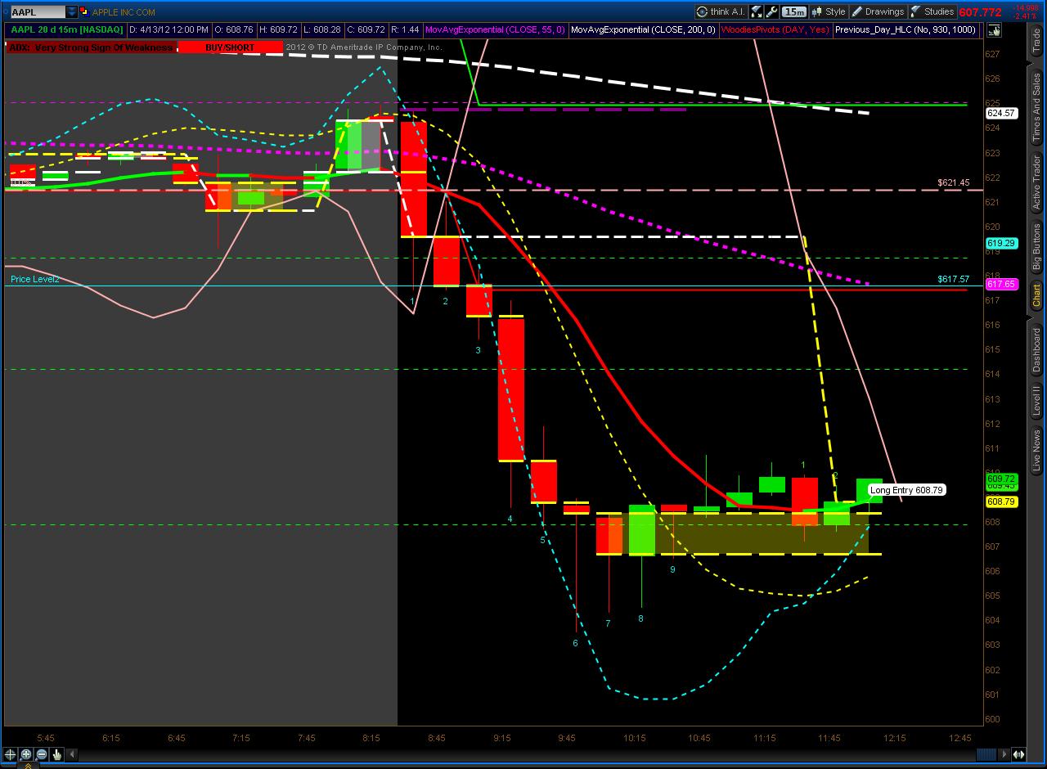
Task: Open the Dashboard side tab
Action: point(1036,350)
